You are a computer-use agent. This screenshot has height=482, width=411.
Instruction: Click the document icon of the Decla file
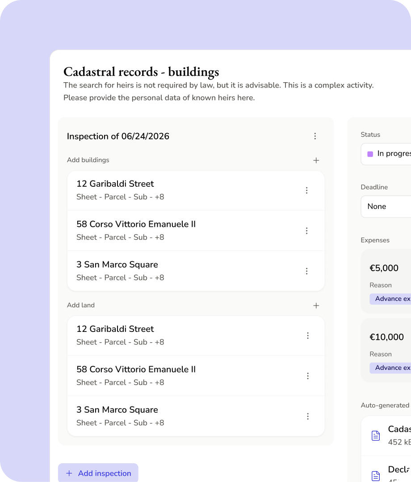[376, 476]
